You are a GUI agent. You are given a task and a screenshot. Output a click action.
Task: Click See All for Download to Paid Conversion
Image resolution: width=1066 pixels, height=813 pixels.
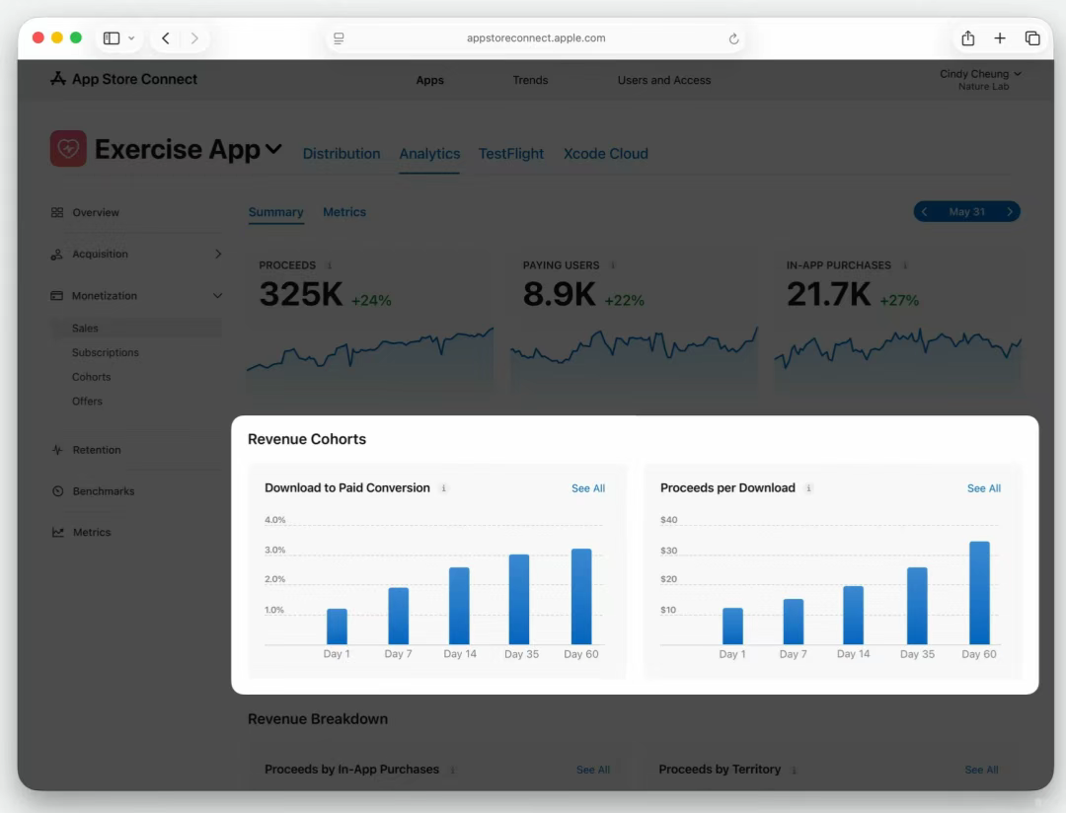tap(588, 488)
